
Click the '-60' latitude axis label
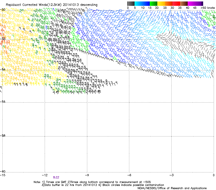[x=3, y=172]
